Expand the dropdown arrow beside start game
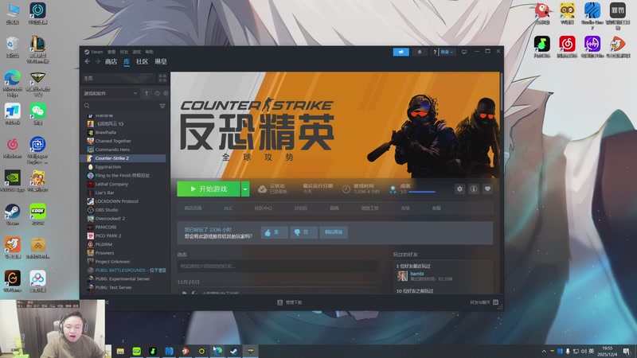Image resolution: width=637 pixels, height=358 pixels. tap(245, 189)
